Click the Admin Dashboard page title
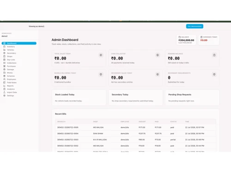Image resolution: width=231 pixels, height=173 pixels. 65,40
